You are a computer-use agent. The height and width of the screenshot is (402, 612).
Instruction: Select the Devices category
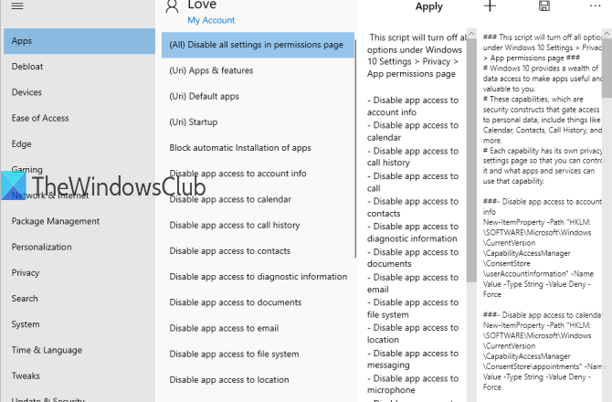pyautogui.click(x=79, y=92)
